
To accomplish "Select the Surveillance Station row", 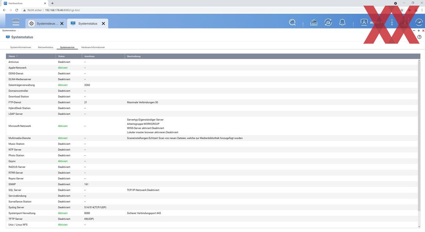I will coord(212,202).
